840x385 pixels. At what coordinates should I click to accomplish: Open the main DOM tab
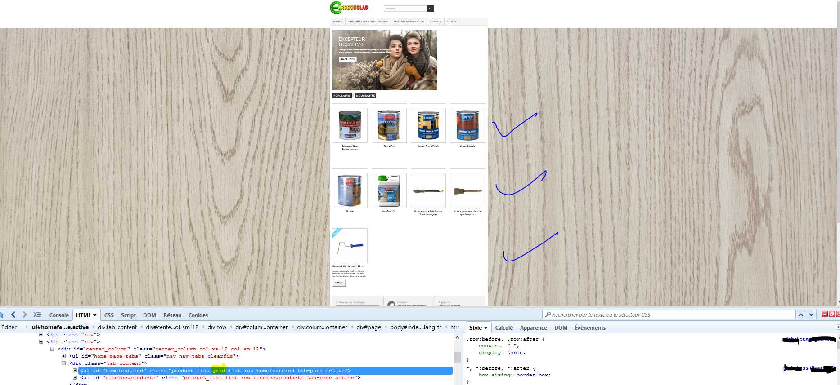149,315
